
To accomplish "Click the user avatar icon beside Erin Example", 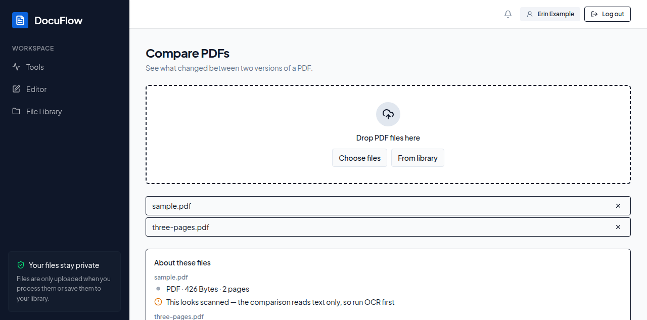I will [x=530, y=14].
